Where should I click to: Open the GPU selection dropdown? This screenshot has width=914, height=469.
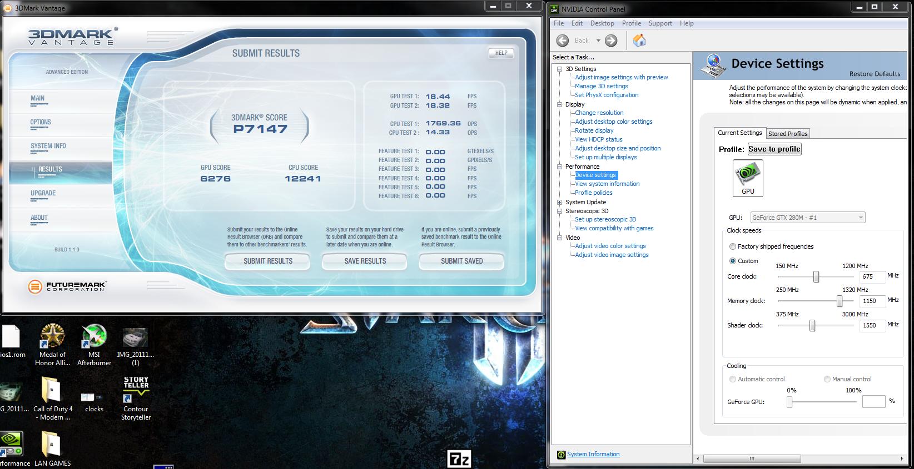point(808,218)
